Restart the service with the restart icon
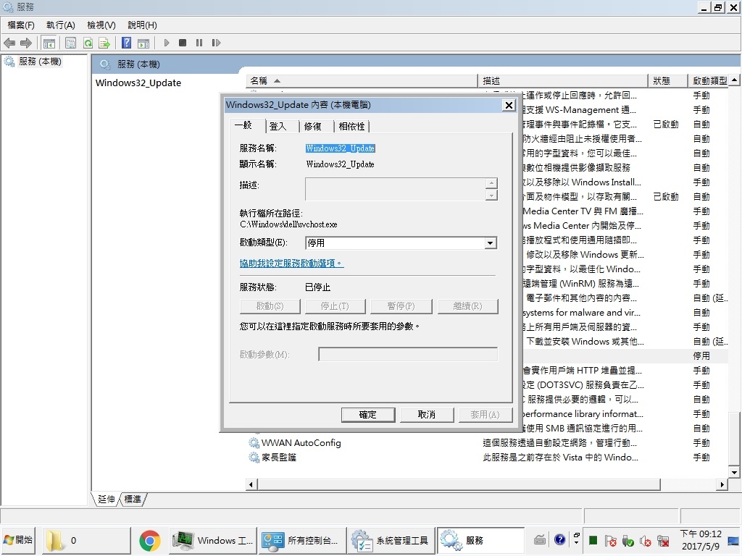Viewport: 742px width, 556px height. pos(216,43)
